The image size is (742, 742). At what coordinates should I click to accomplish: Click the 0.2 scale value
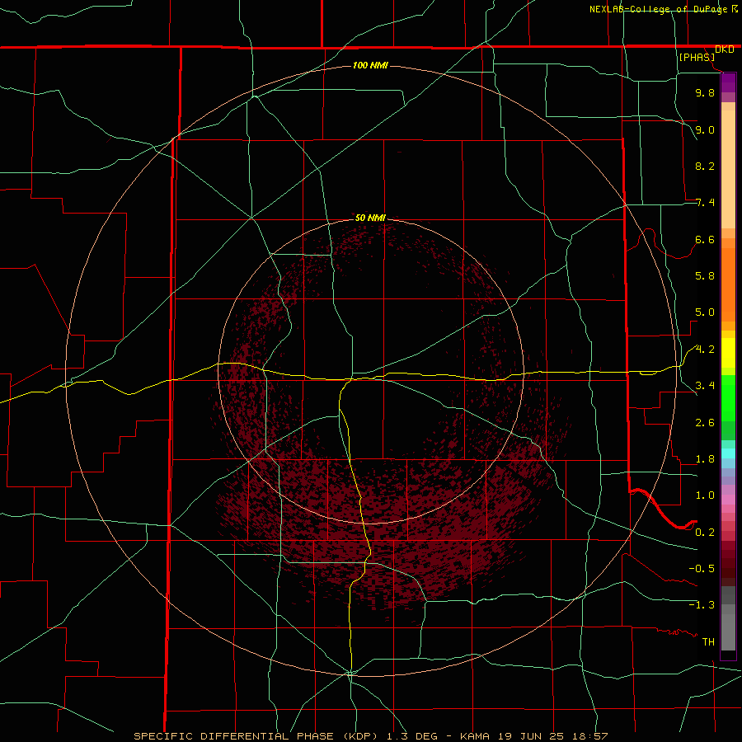pos(705,533)
